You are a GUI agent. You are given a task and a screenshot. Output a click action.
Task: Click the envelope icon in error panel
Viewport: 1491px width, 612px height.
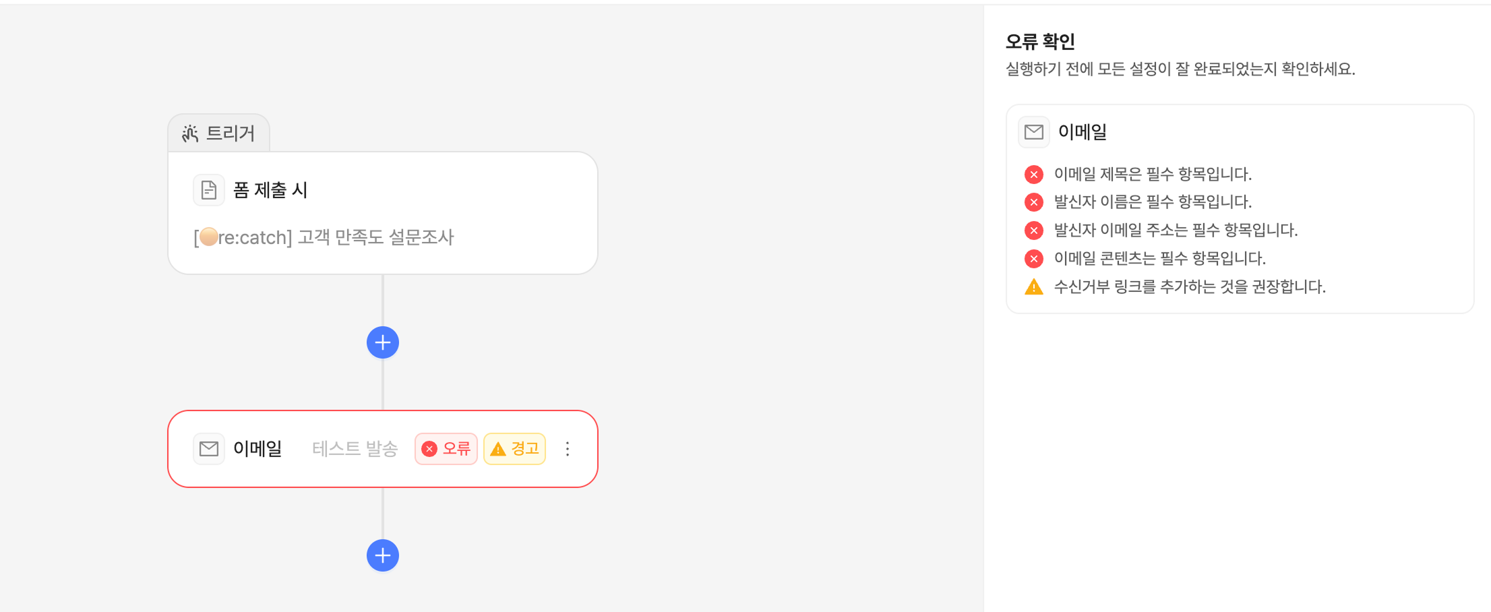pos(1033,132)
